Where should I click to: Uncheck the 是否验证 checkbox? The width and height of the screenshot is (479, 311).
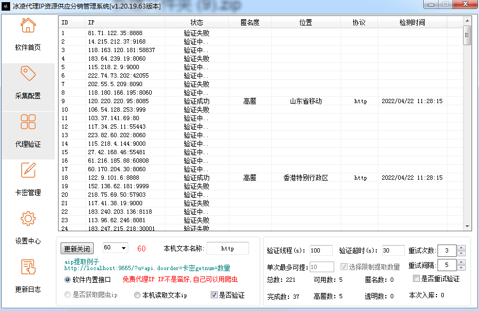click(x=213, y=295)
